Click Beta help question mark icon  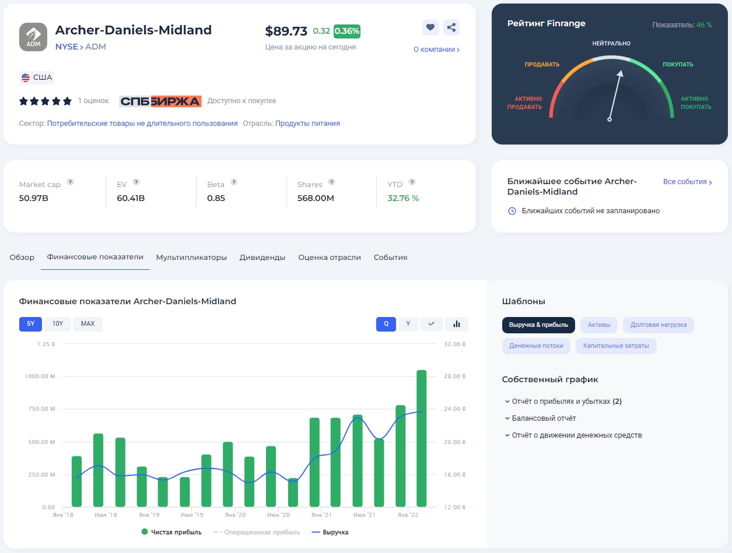[x=234, y=182]
